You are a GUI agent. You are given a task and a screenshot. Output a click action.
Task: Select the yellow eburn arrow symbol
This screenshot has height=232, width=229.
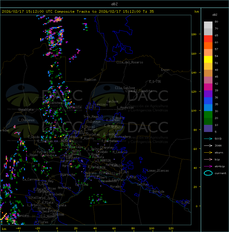tap(208, 153)
